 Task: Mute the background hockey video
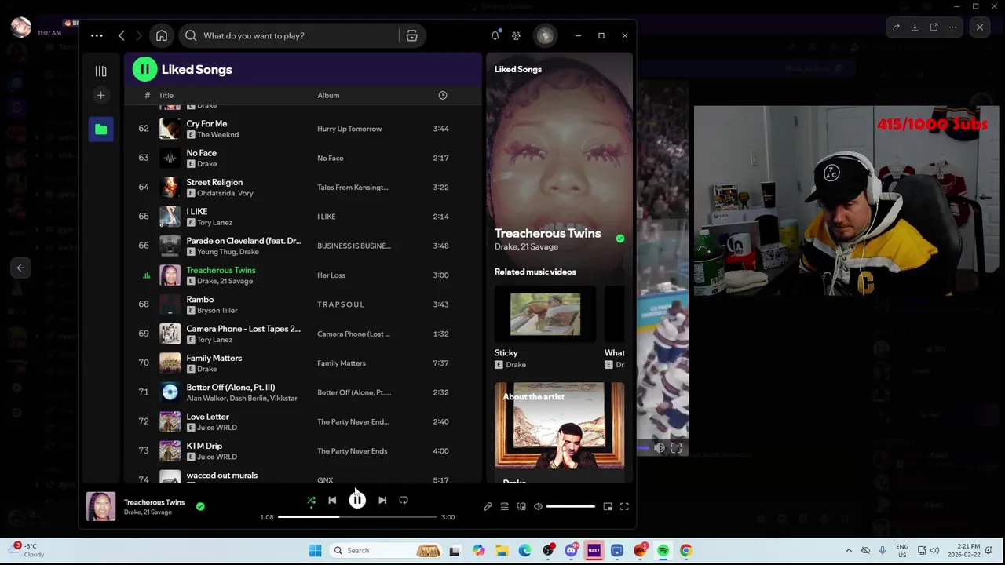click(x=660, y=448)
